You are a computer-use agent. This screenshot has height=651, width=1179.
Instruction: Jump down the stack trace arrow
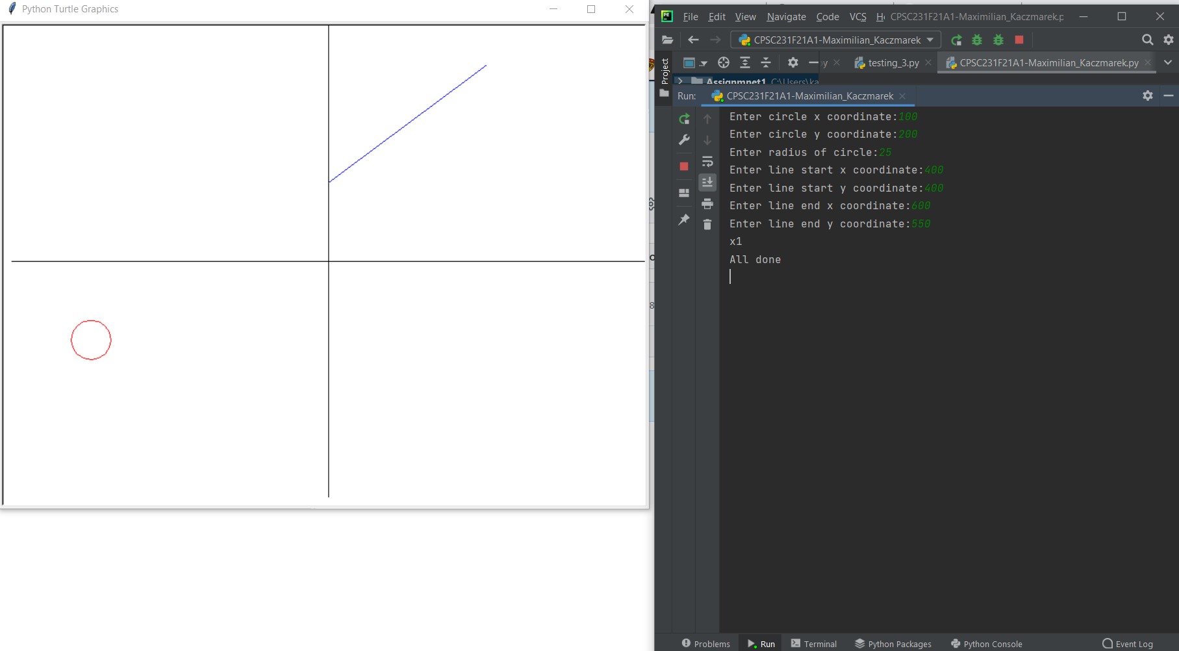pyautogui.click(x=707, y=140)
